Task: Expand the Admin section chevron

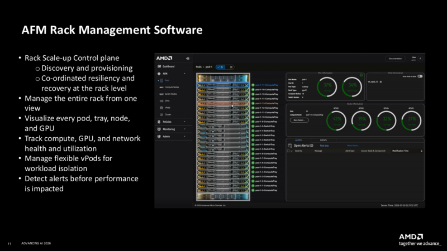Action: 184,137
